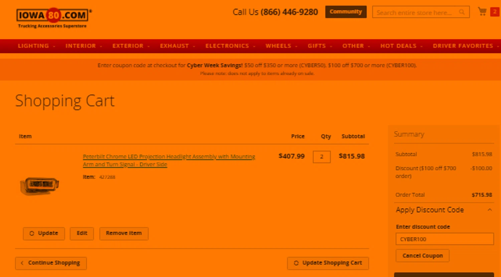The image size is (501, 277).
Task: Open the Interior menu
Action: pos(84,46)
